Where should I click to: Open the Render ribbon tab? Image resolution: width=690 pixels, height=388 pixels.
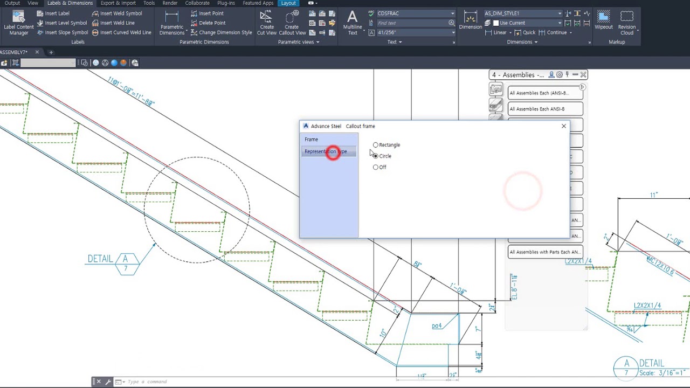[x=170, y=3]
